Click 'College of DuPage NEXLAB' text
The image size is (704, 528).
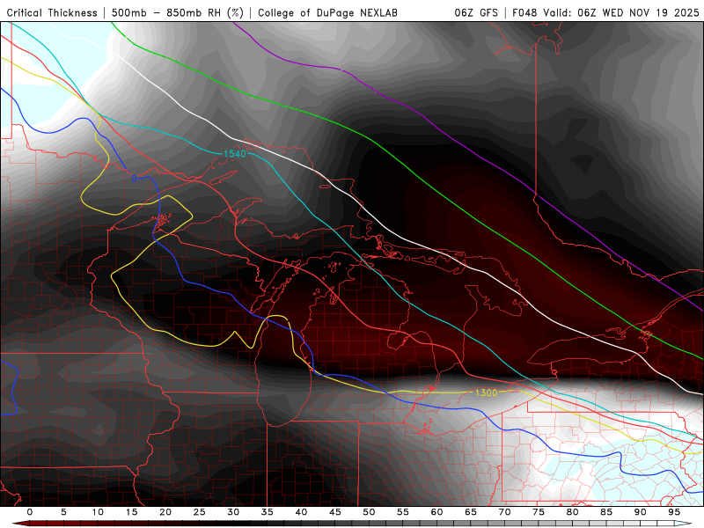click(x=327, y=13)
